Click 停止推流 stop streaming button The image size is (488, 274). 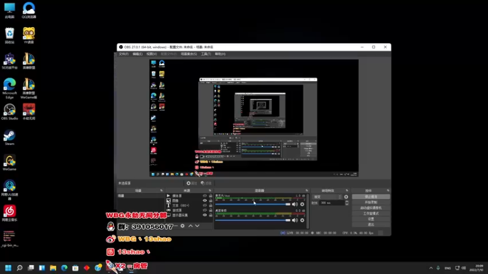point(371,197)
